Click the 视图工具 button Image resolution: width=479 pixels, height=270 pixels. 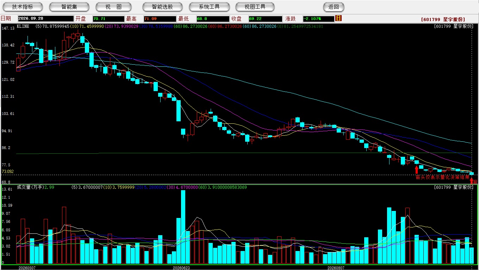[x=255, y=7]
